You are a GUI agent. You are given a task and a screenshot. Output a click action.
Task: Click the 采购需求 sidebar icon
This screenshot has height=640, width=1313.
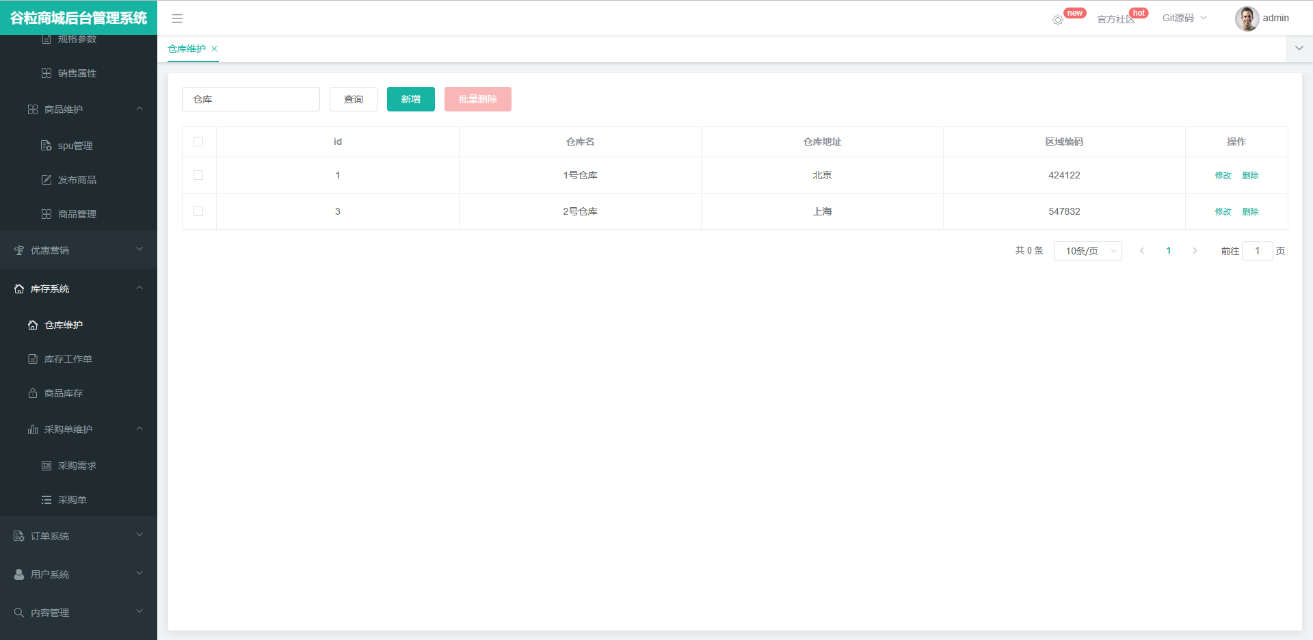pyautogui.click(x=47, y=466)
